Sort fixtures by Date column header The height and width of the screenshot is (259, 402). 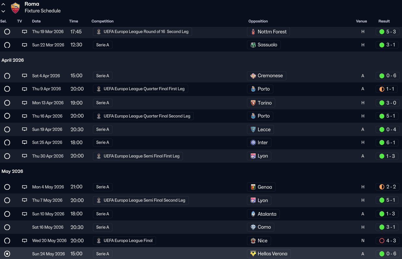click(x=36, y=21)
